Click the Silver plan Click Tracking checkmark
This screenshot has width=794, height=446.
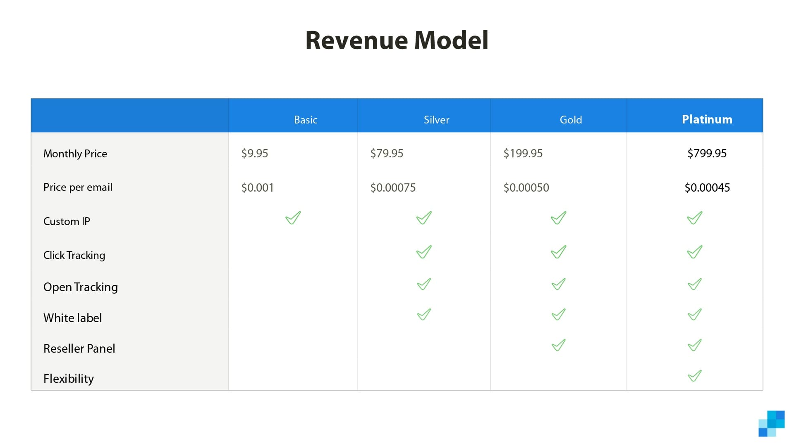[424, 252]
